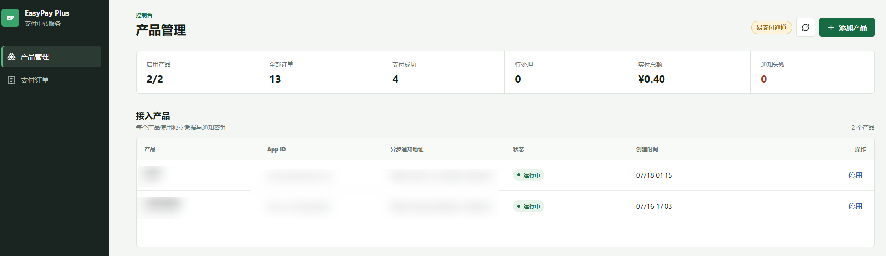Click the 启用产品 value 2/2
The image size is (886, 256).
[155, 79]
